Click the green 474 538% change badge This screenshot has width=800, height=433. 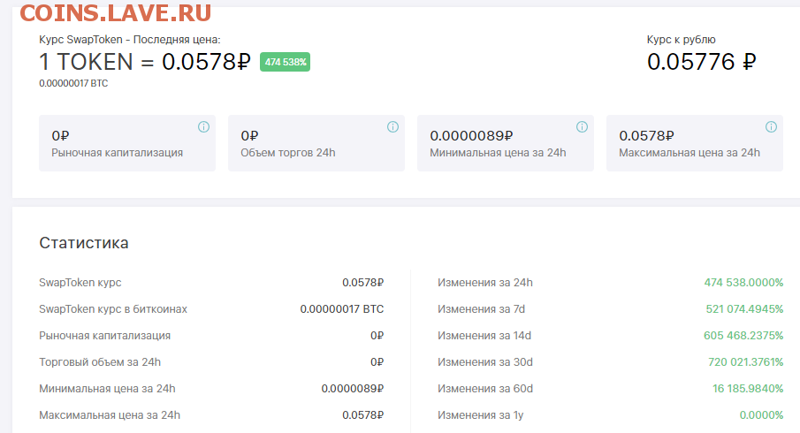coord(286,62)
